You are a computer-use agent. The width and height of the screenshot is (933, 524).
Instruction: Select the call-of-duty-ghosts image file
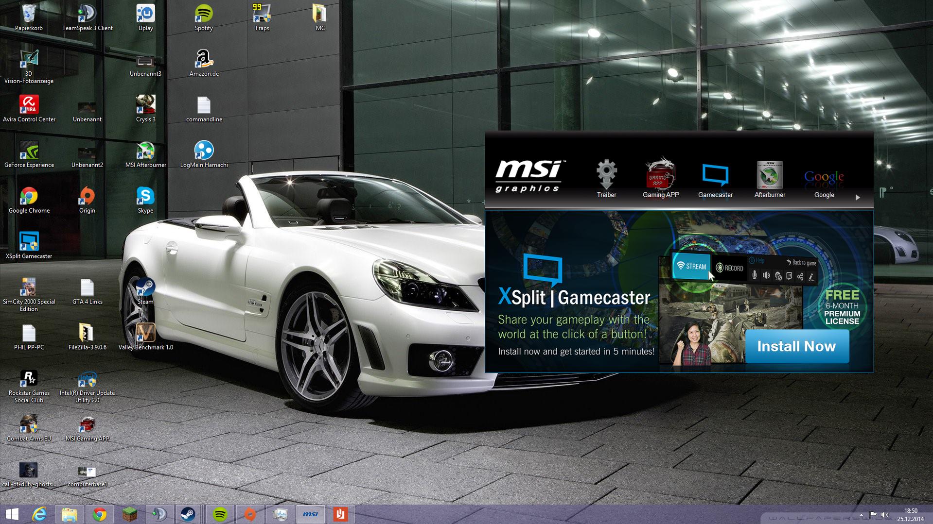29,474
